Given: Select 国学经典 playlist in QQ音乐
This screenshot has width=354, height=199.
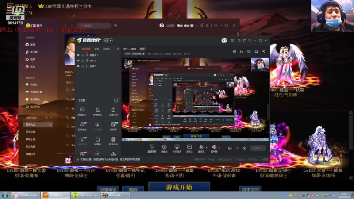Looking at the screenshot, I should point(31,132).
